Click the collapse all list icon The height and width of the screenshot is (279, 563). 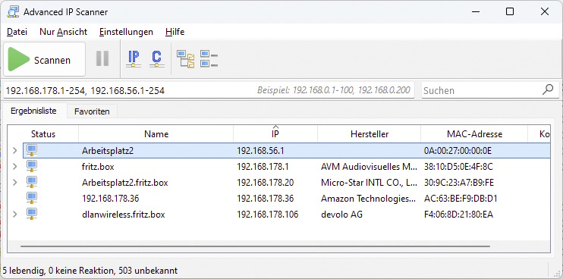[209, 58]
